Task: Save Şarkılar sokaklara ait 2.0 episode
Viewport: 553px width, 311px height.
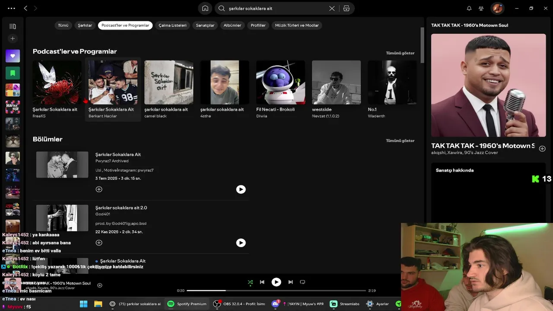Action: (99, 243)
